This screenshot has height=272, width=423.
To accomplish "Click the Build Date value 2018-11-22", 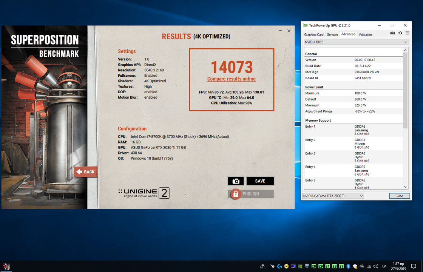I will tap(362, 66).
